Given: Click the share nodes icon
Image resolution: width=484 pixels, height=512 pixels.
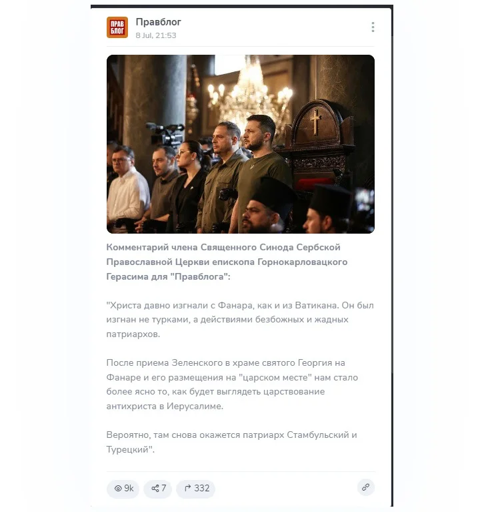Looking at the screenshot, I should point(155,489).
